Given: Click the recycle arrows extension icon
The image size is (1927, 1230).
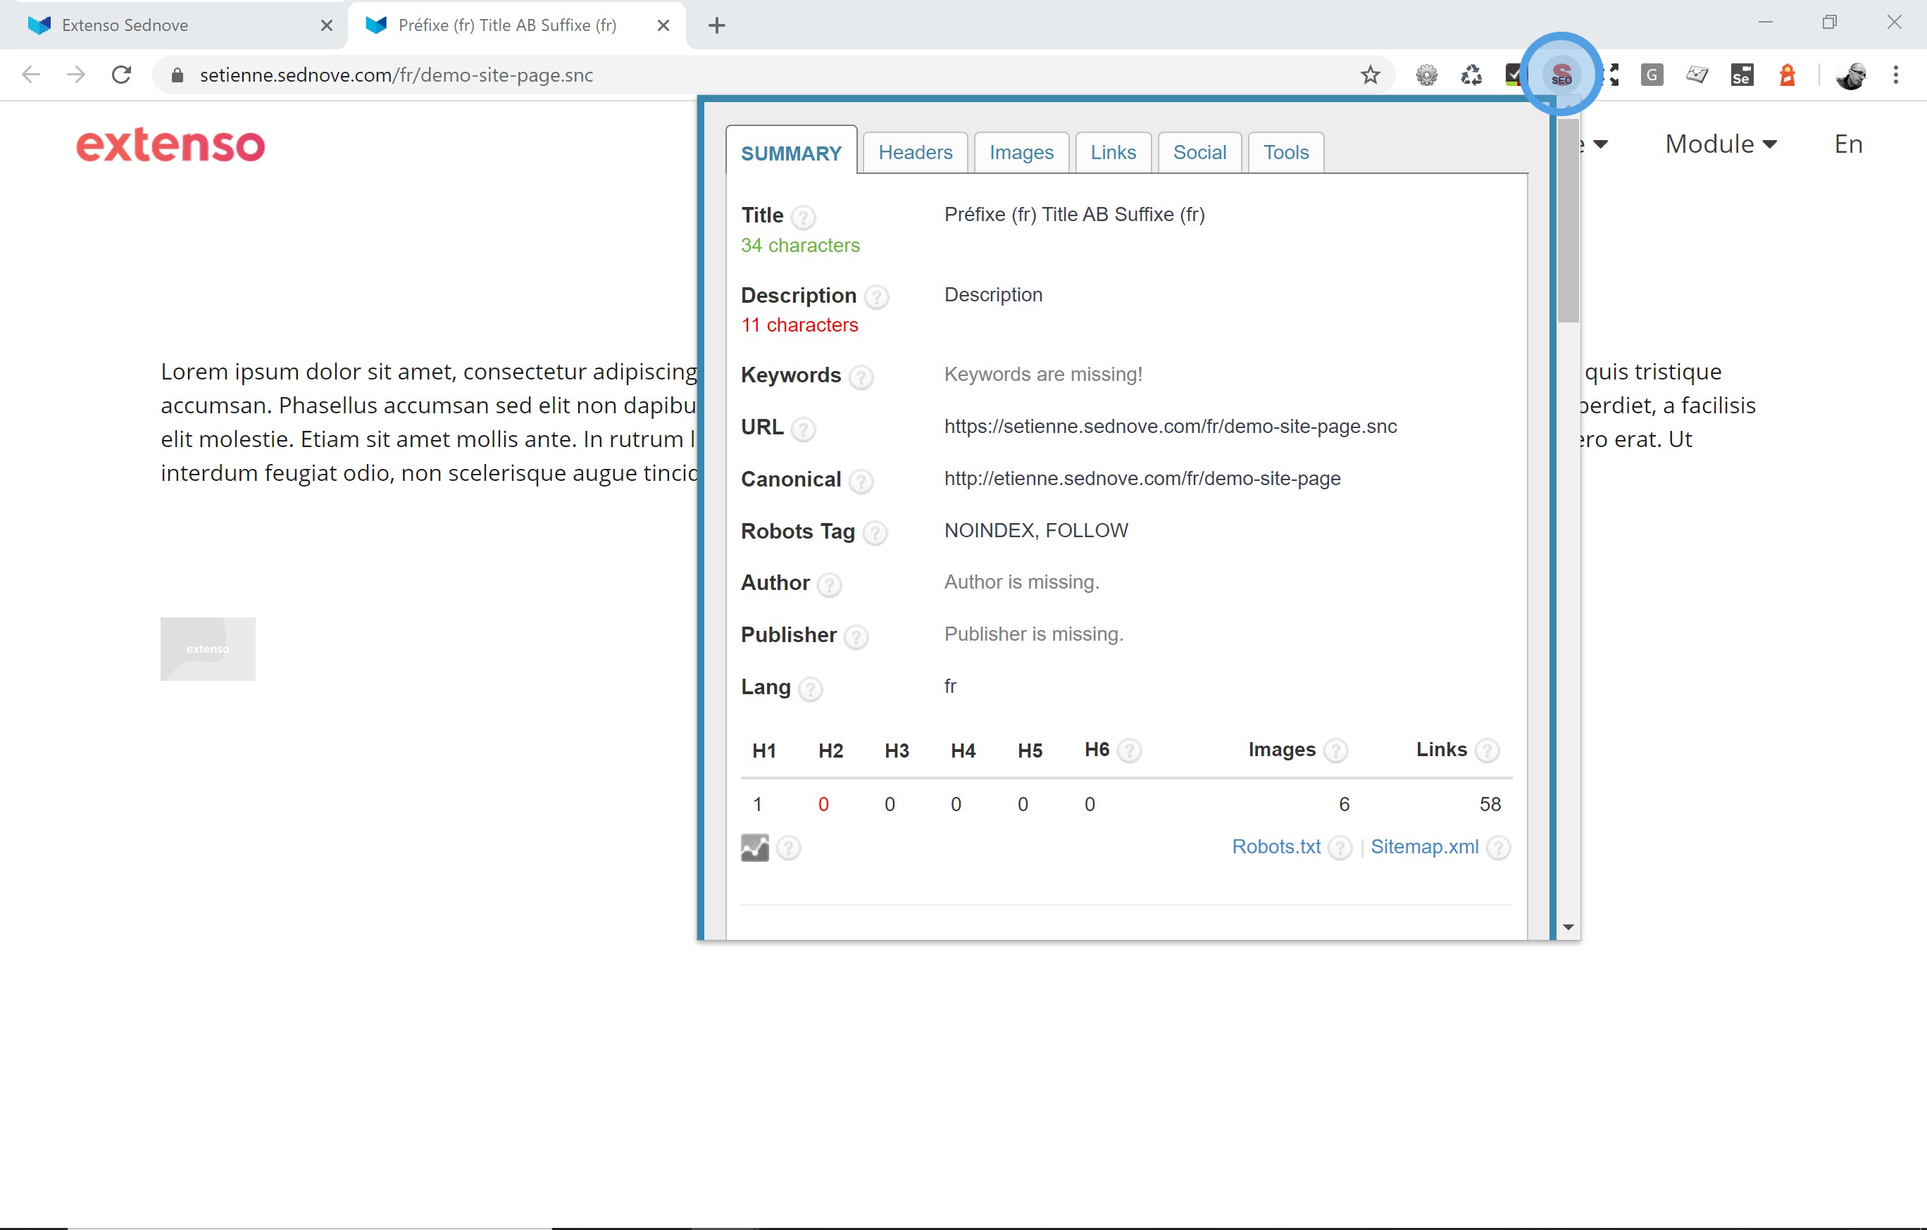Looking at the screenshot, I should coord(1471,75).
